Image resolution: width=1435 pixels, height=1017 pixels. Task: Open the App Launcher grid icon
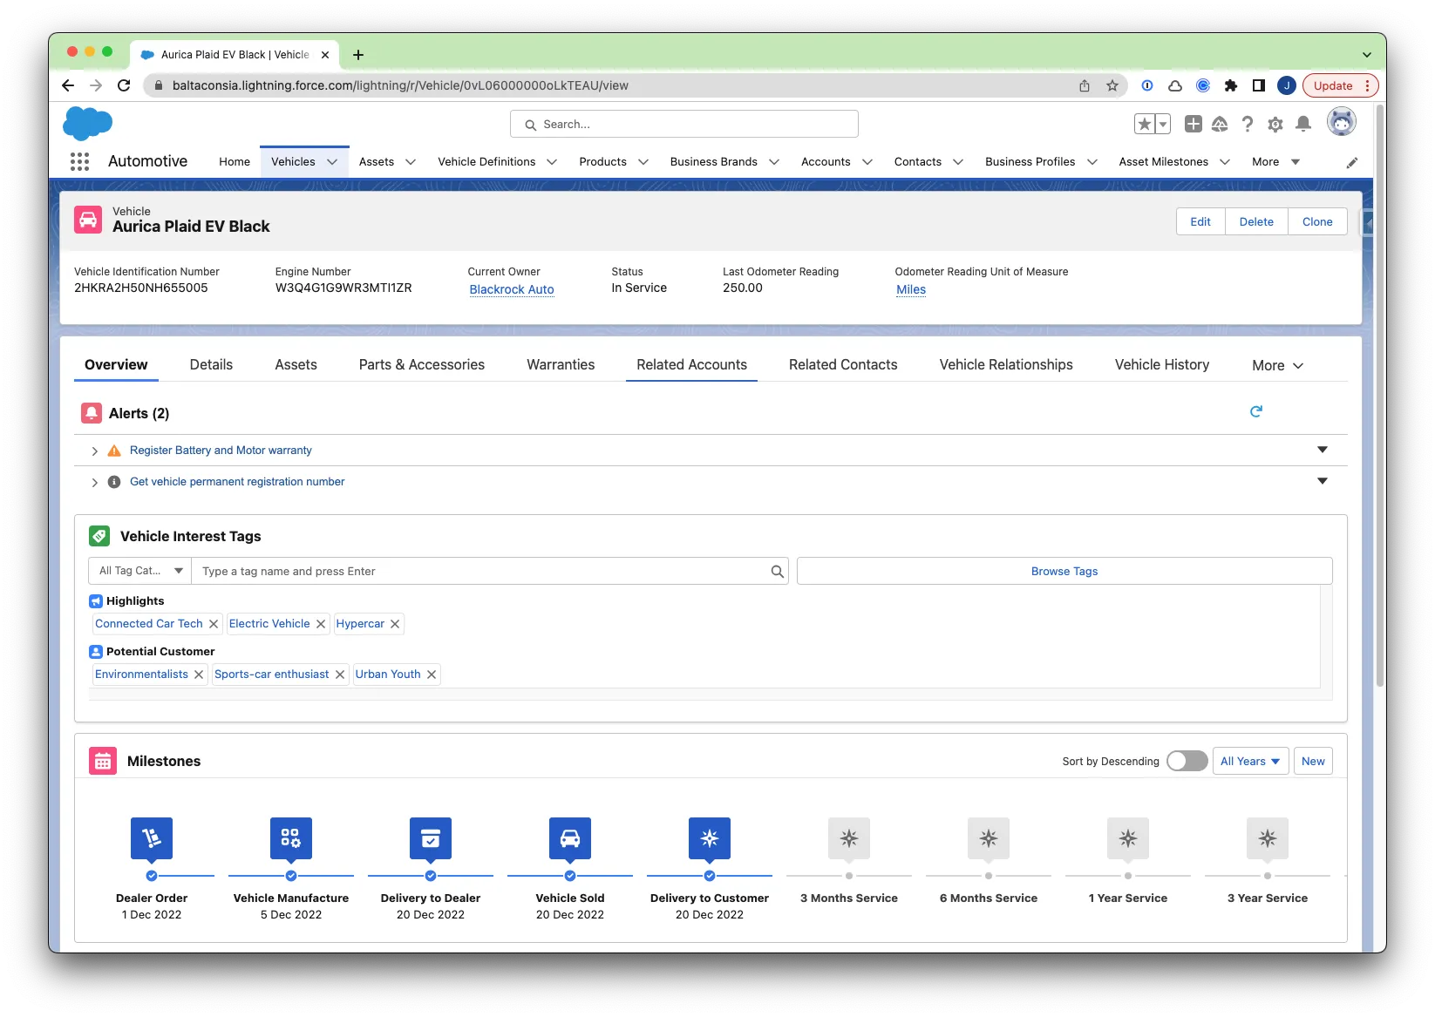(79, 161)
